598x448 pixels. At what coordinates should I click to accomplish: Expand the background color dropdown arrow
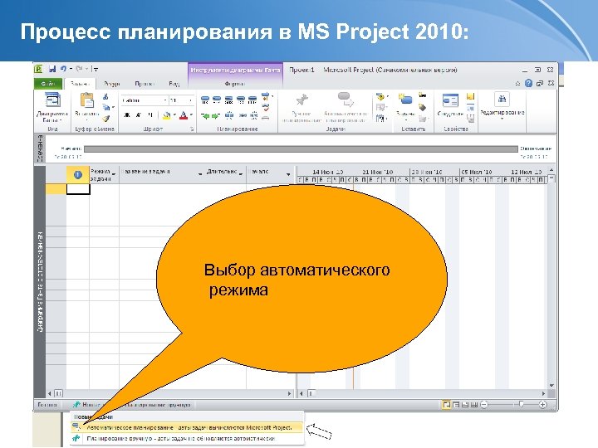coord(174,115)
